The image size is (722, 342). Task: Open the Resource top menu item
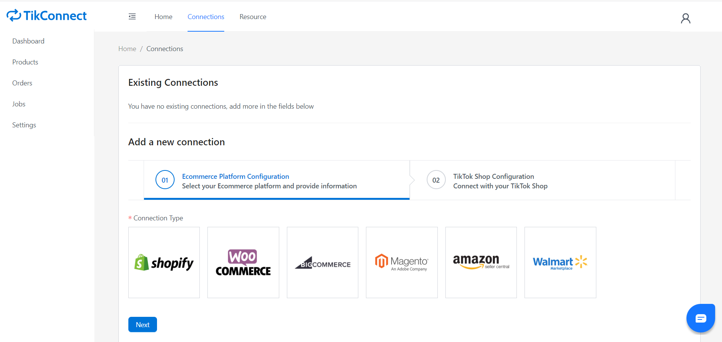click(253, 17)
